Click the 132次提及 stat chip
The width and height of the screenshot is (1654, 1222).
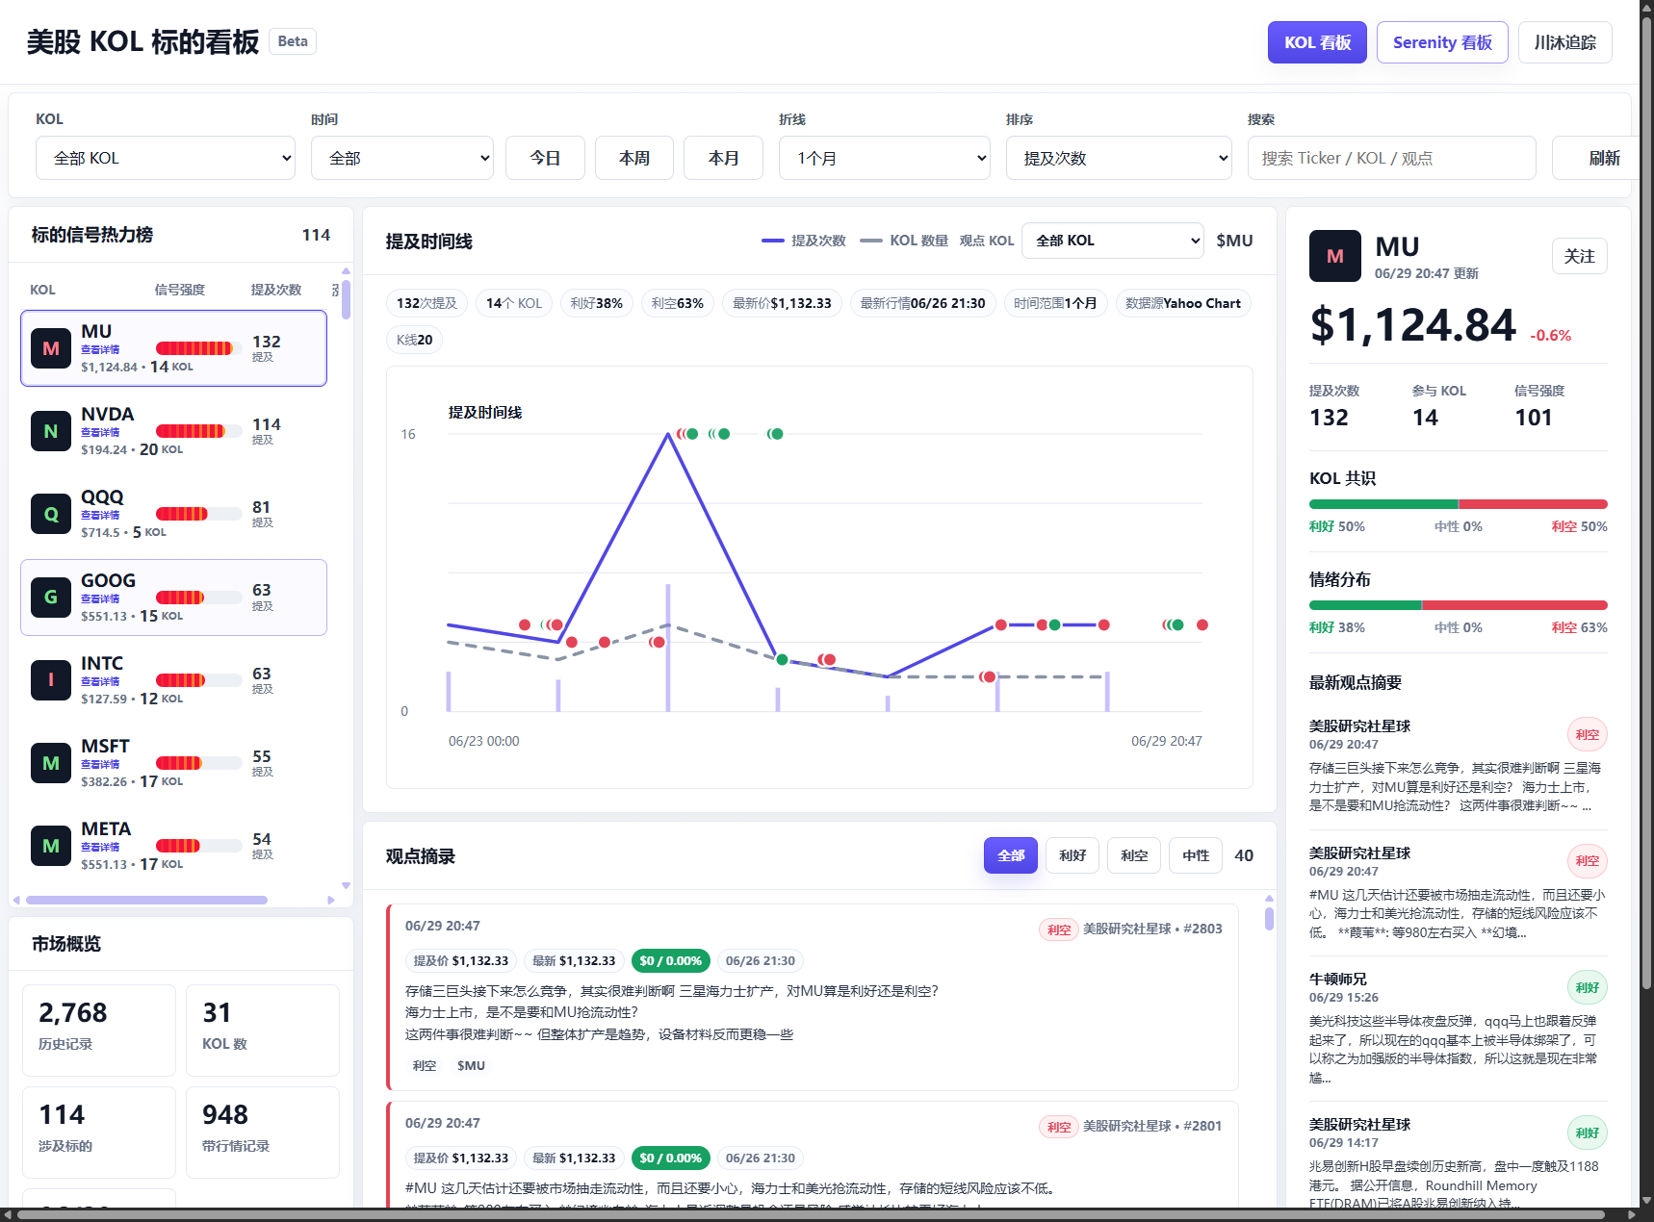[x=426, y=303]
